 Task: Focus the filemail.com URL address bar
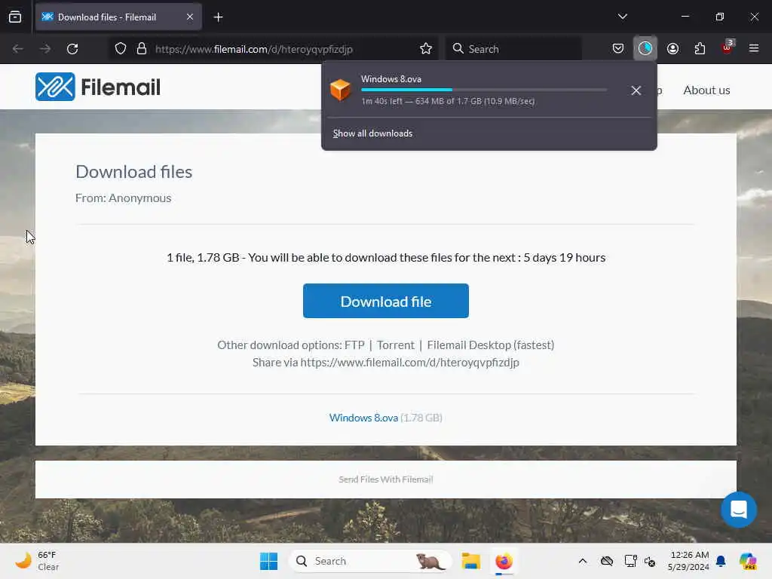(x=253, y=49)
